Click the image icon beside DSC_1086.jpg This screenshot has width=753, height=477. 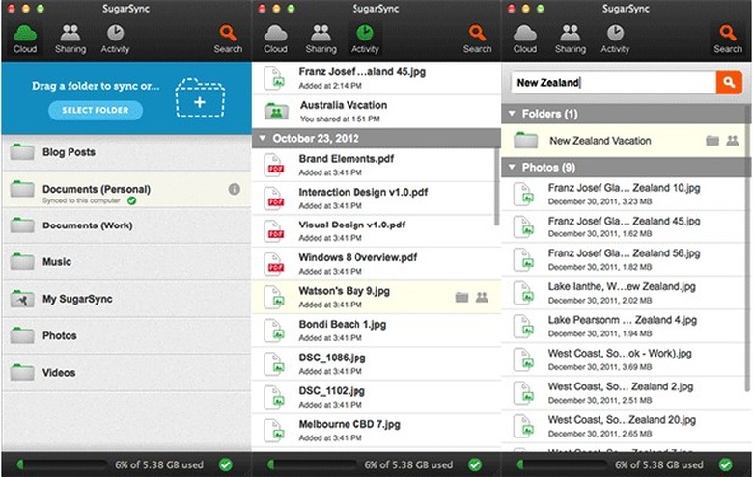click(275, 364)
